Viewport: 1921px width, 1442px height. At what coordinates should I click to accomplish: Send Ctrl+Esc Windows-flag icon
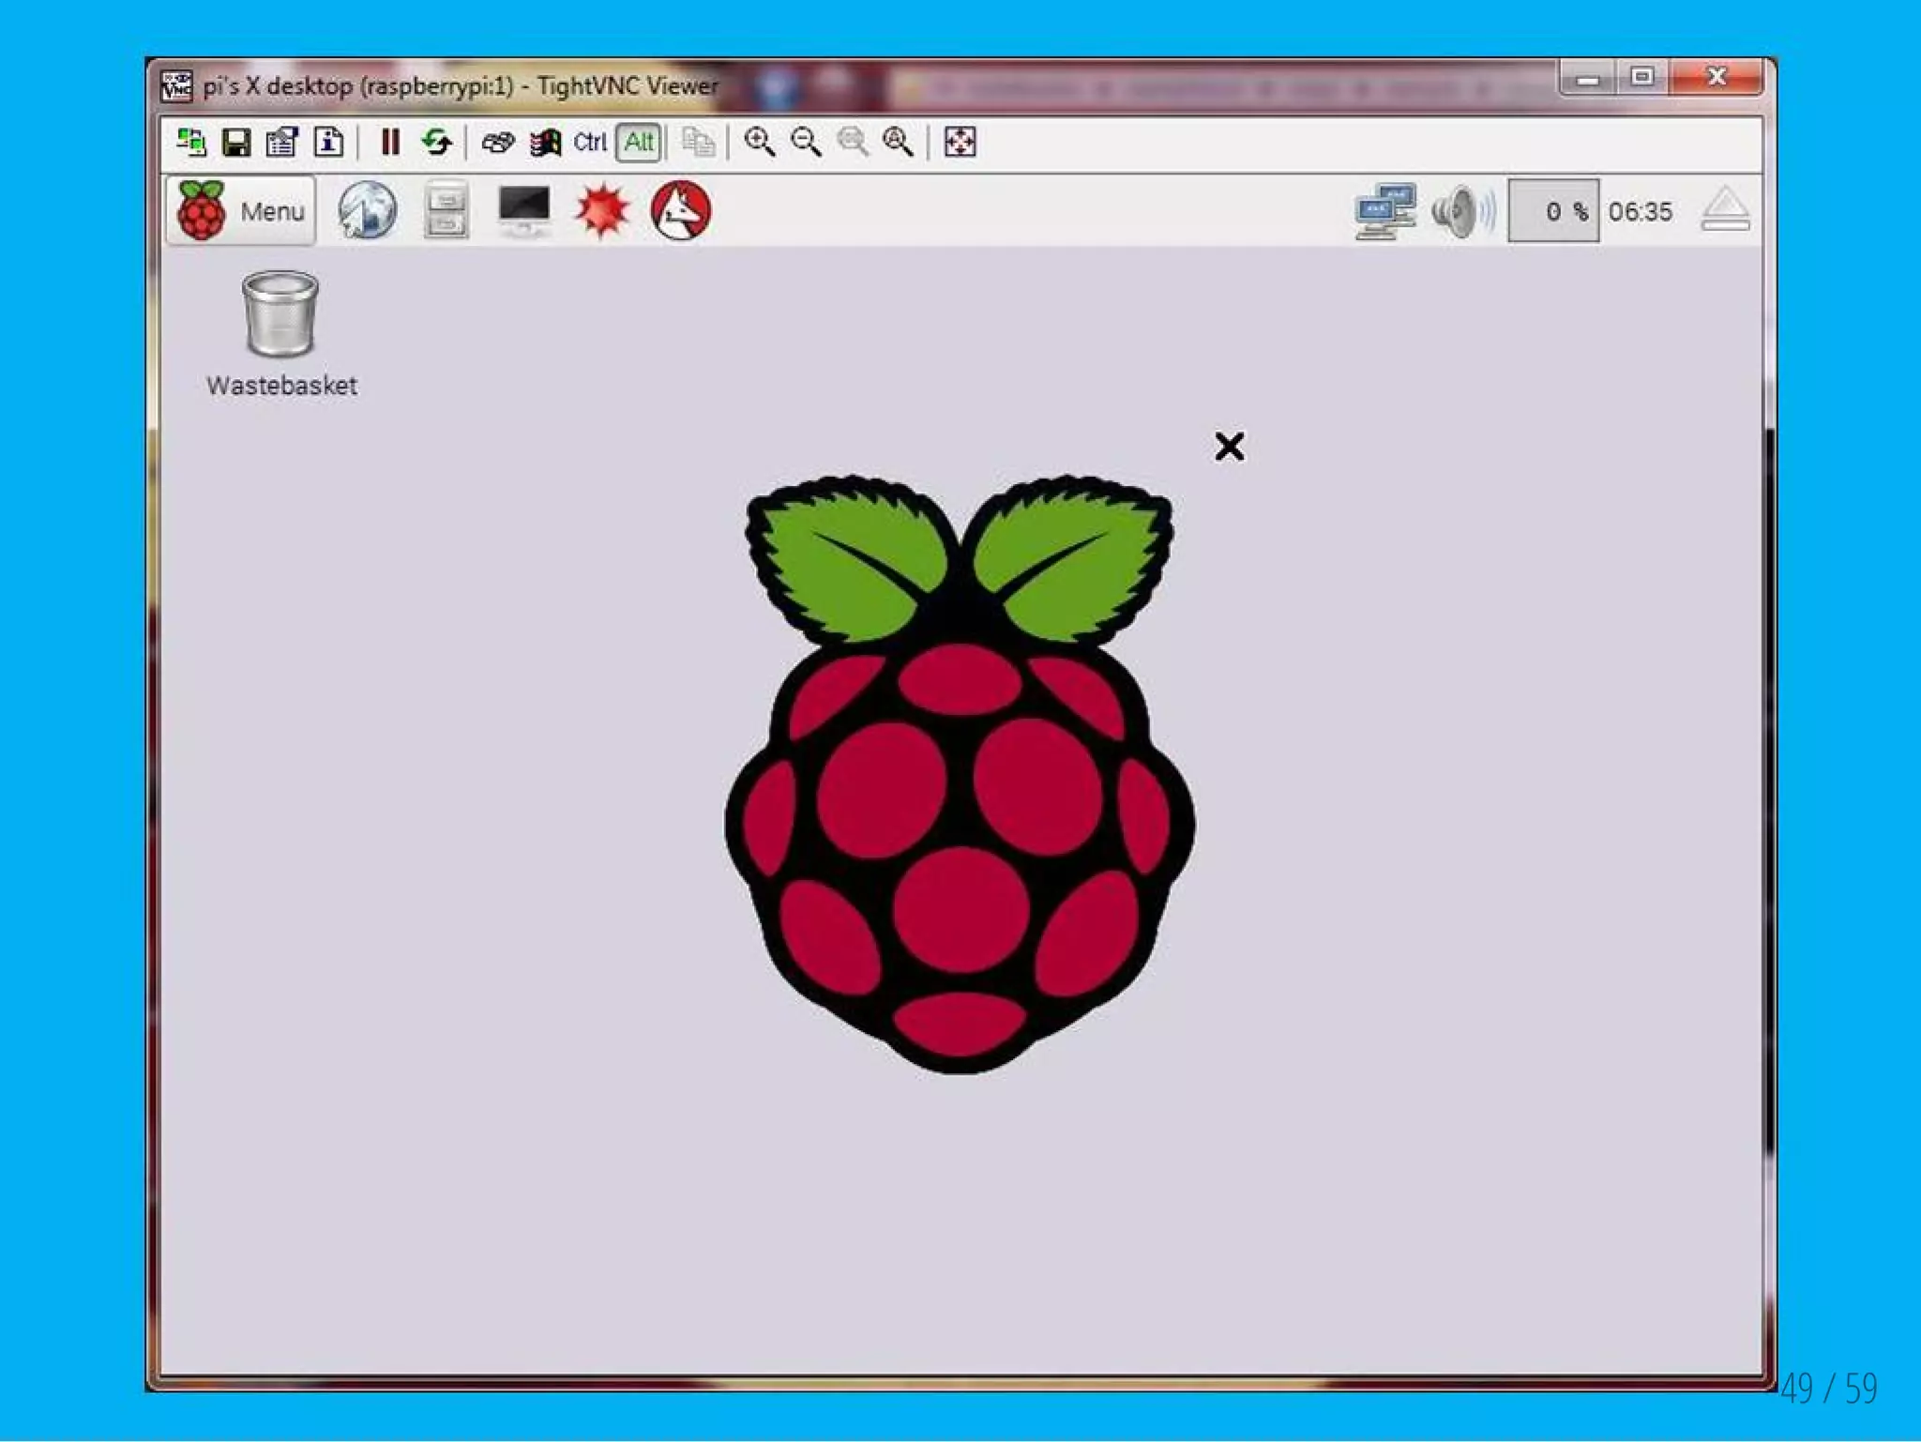[x=545, y=143]
